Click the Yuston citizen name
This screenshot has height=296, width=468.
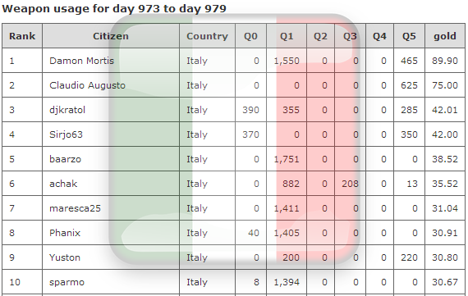(65, 257)
